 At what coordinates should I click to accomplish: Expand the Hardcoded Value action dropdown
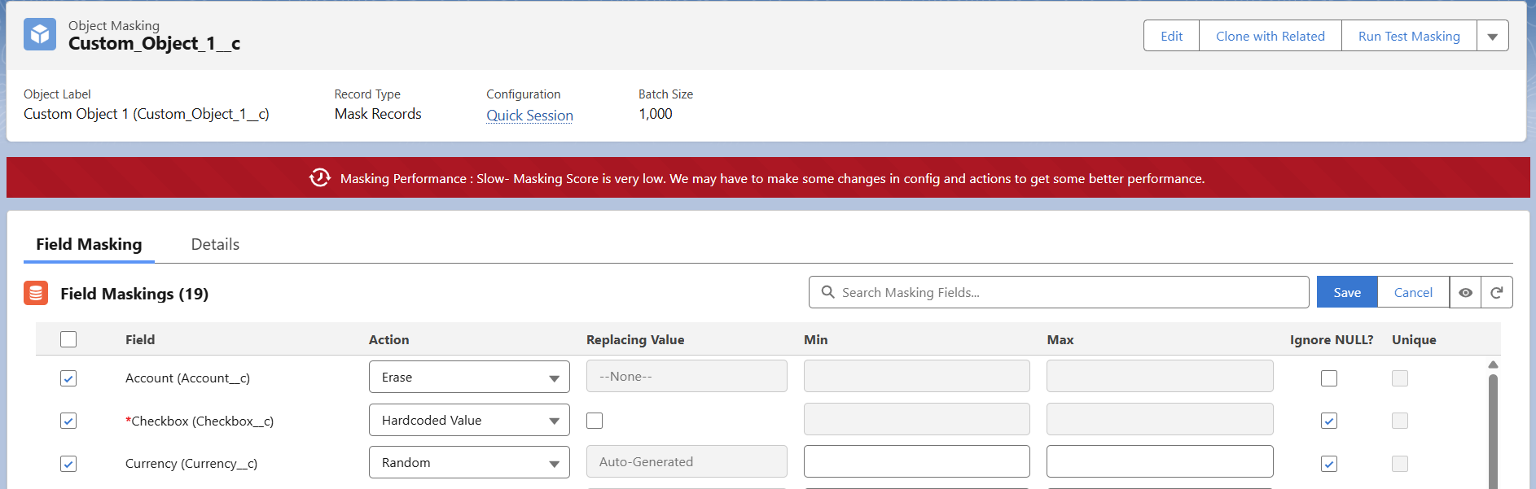(469, 421)
